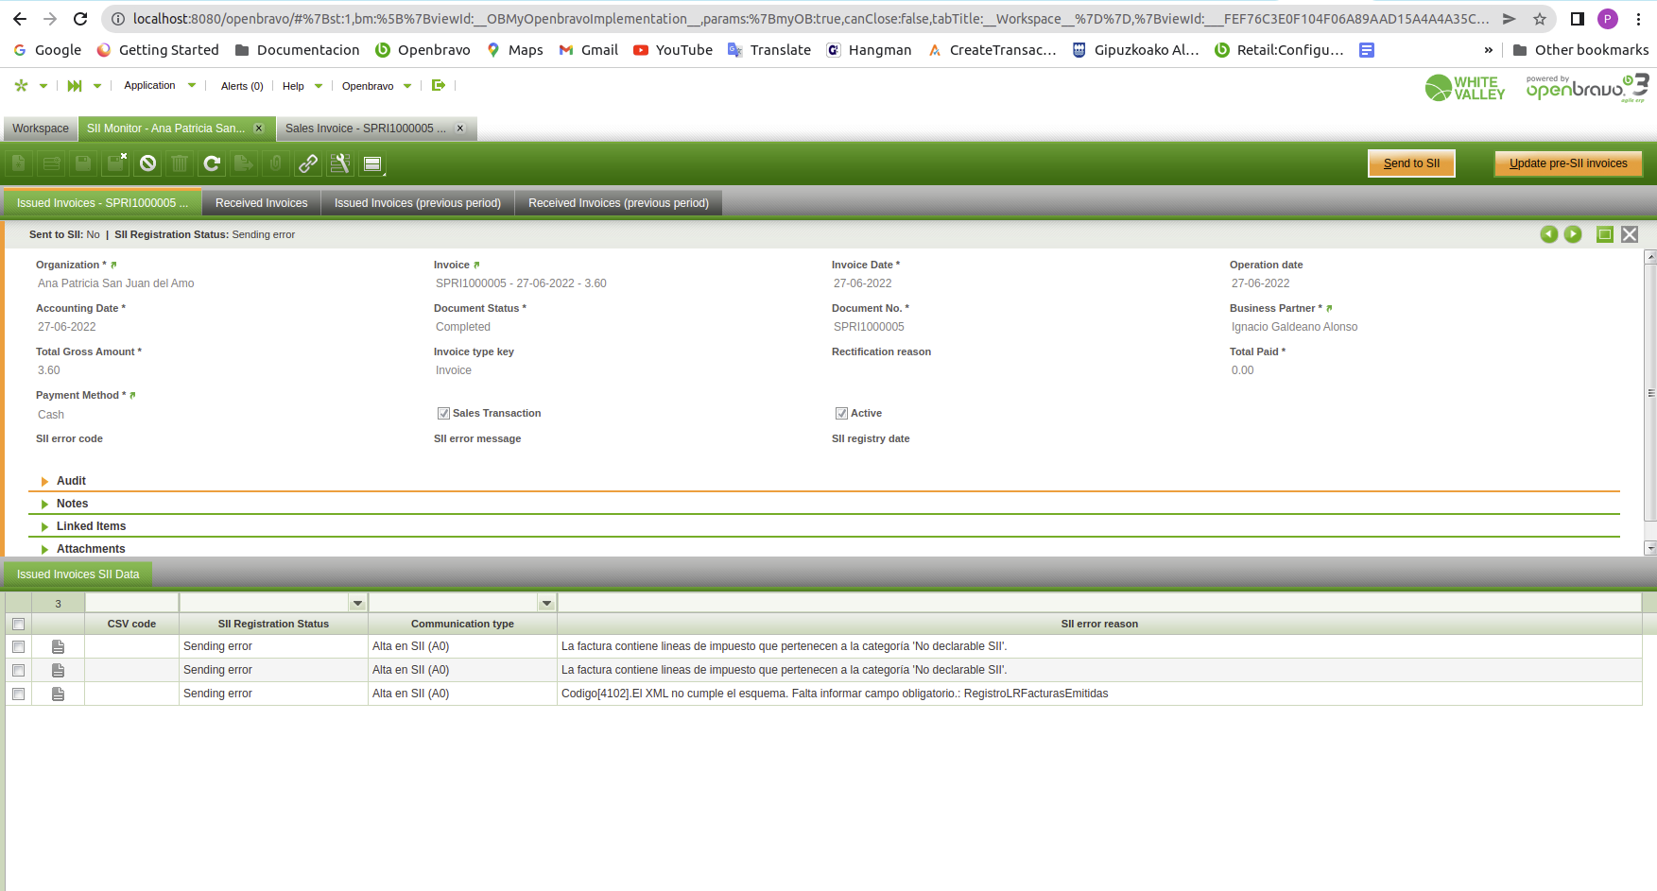This screenshot has height=891, width=1657.
Task: Close the Sales Invoice tab
Action: tap(460, 129)
